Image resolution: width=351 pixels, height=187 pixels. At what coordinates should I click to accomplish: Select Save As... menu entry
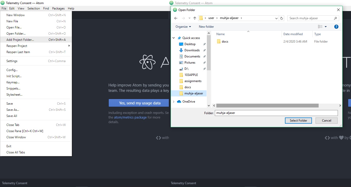(36, 110)
